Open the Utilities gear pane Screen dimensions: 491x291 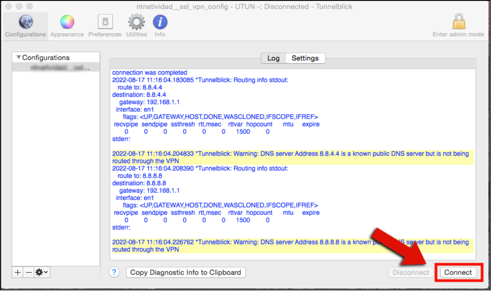point(137,26)
